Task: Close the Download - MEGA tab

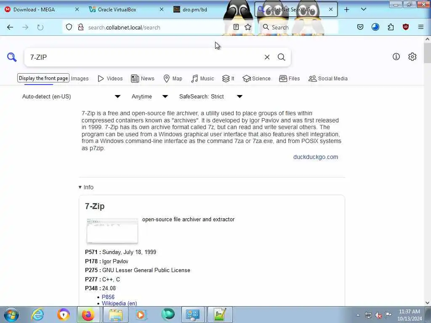Action: pos(77,9)
